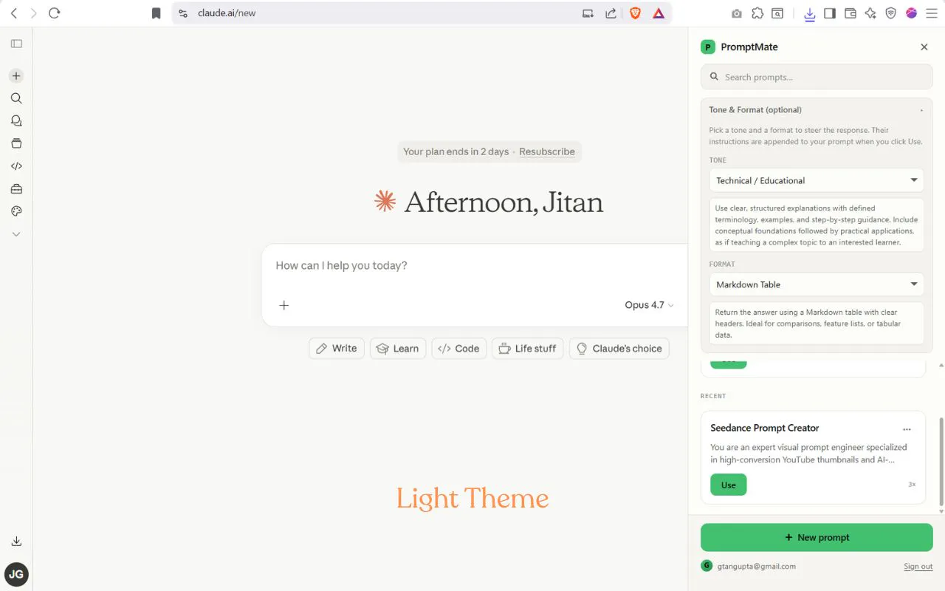Create a New prompt in PromptMate

click(817, 537)
